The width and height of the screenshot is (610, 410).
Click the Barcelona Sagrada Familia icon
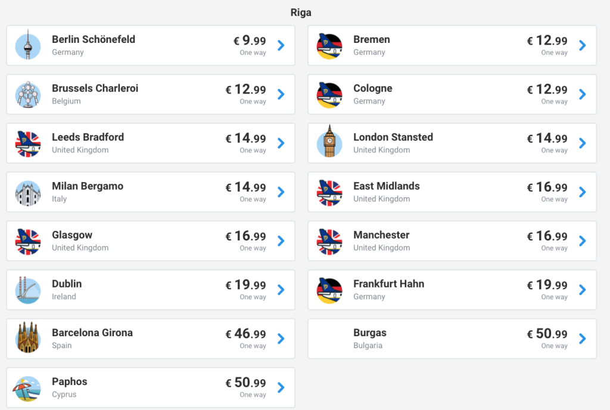tap(27, 339)
